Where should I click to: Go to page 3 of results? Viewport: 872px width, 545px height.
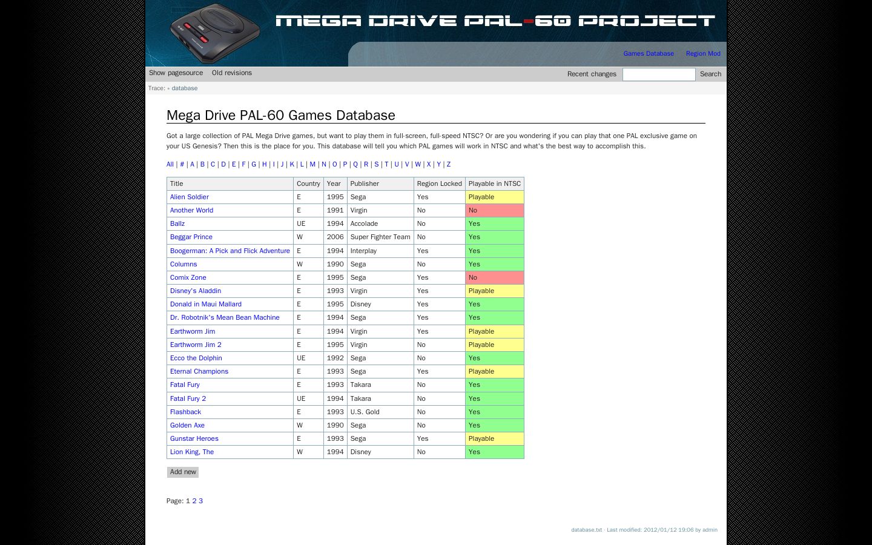pyautogui.click(x=201, y=501)
